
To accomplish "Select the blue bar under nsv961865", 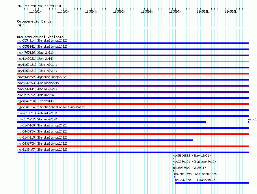I will (x=133, y=116).
